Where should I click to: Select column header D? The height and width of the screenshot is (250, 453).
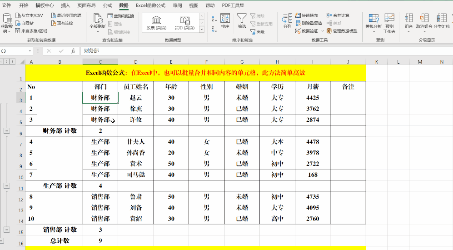click(x=136, y=62)
